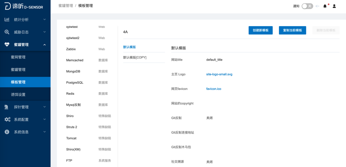Click the 威胁日志 magnifier icon
Image resolution: width=346 pixels, height=167 pixels.
point(7,32)
